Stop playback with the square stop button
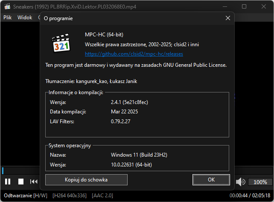Viewport: 274px width, 202px height. click(21, 181)
